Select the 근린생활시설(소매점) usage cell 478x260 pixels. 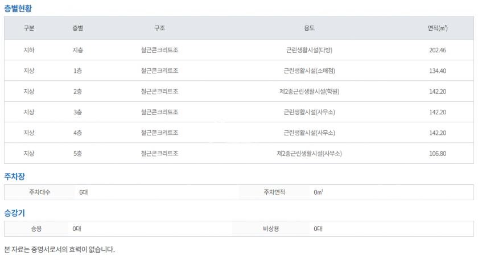(309, 71)
